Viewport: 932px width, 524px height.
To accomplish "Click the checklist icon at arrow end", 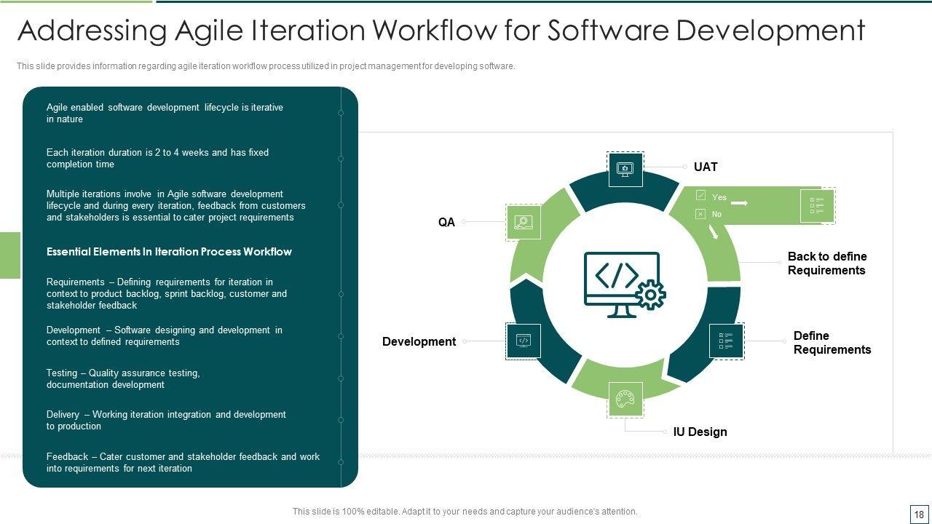I will [817, 206].
